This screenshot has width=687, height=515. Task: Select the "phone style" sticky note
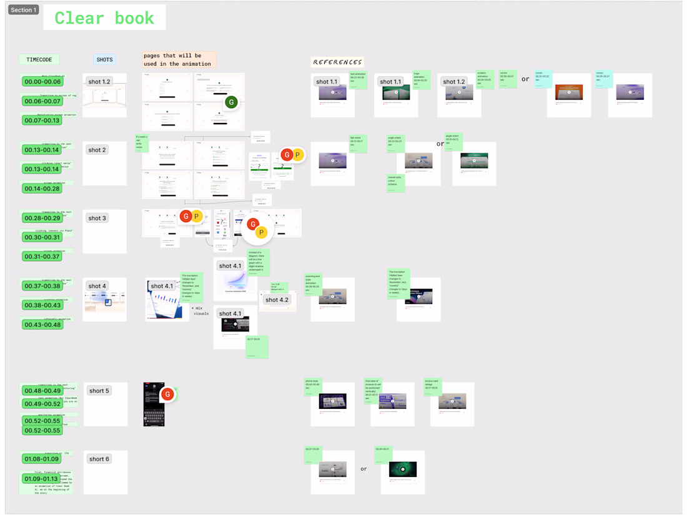coord(313,388)
